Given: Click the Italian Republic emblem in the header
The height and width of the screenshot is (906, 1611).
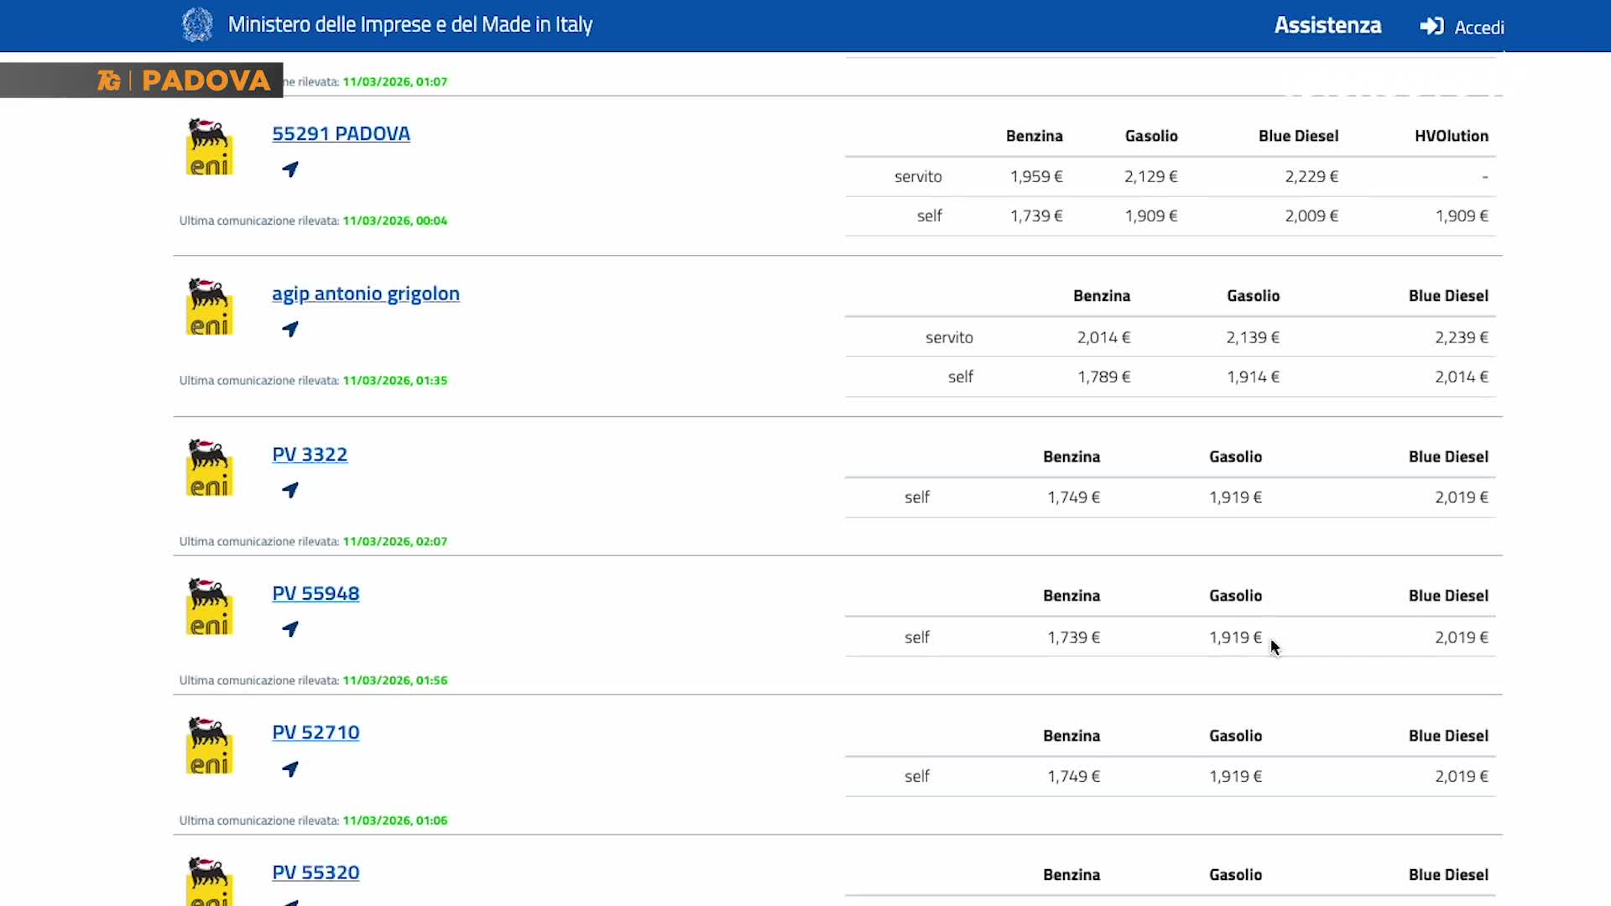Looking at the screenshot, I should point(198,25).
